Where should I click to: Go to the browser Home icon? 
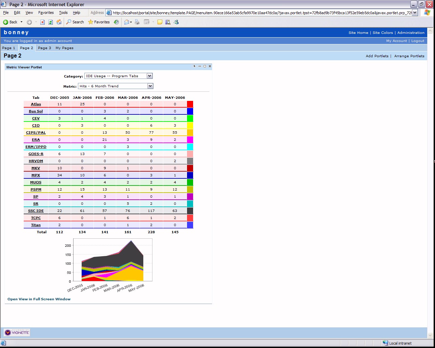pyautogui.click(x=59, y=22)
